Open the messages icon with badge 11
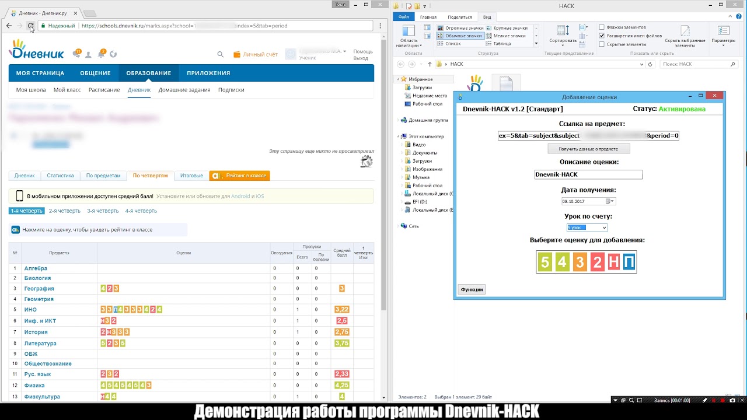 coord(76,54)
